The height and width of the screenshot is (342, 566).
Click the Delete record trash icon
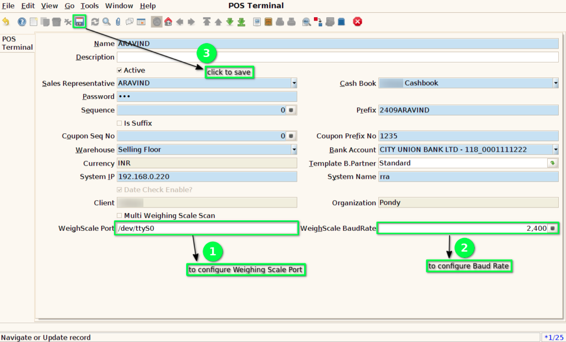(56, 22)
